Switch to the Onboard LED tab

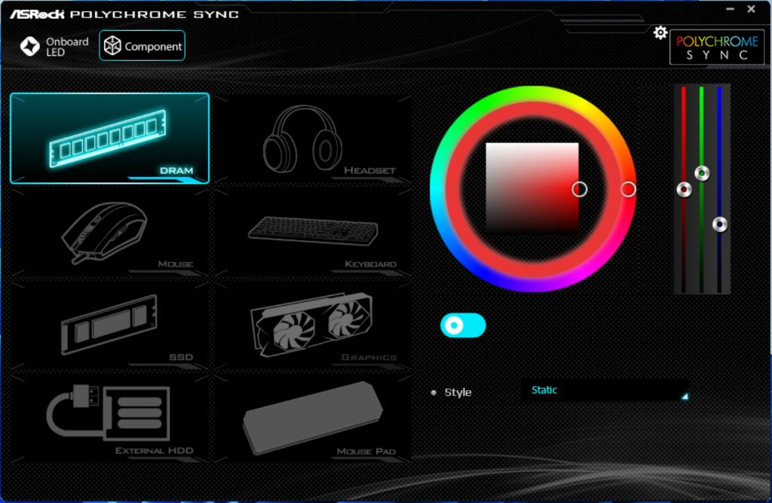(54, 46)
